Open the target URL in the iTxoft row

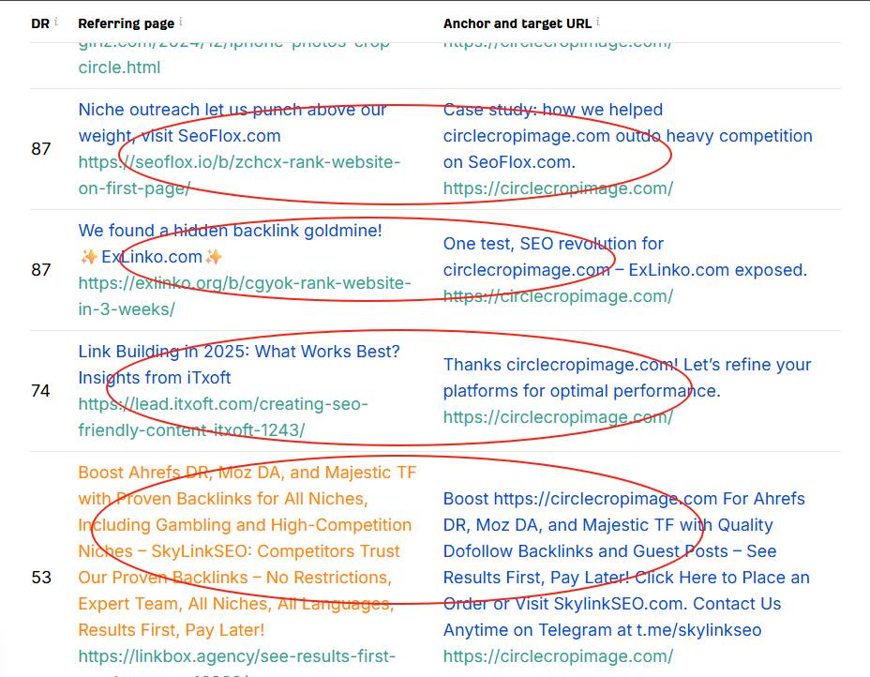click(558, 416)
